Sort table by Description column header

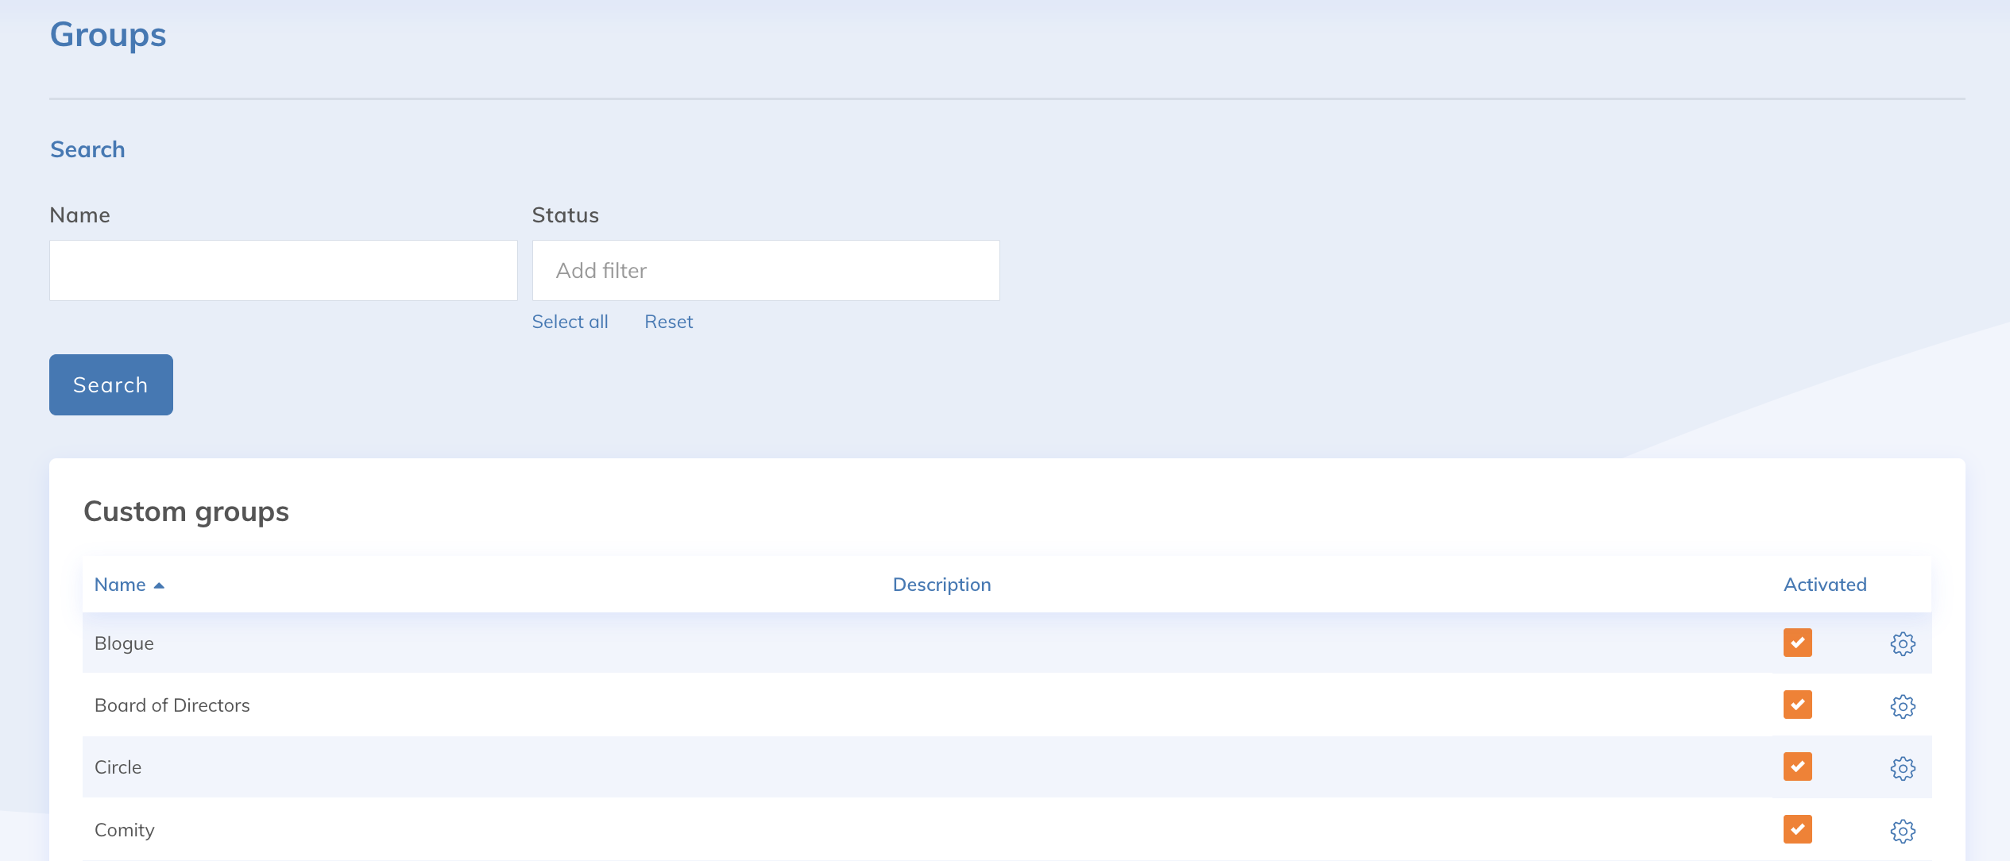[941, 585]
